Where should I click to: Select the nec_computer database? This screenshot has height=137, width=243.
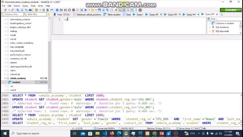(x=17, y=47)
